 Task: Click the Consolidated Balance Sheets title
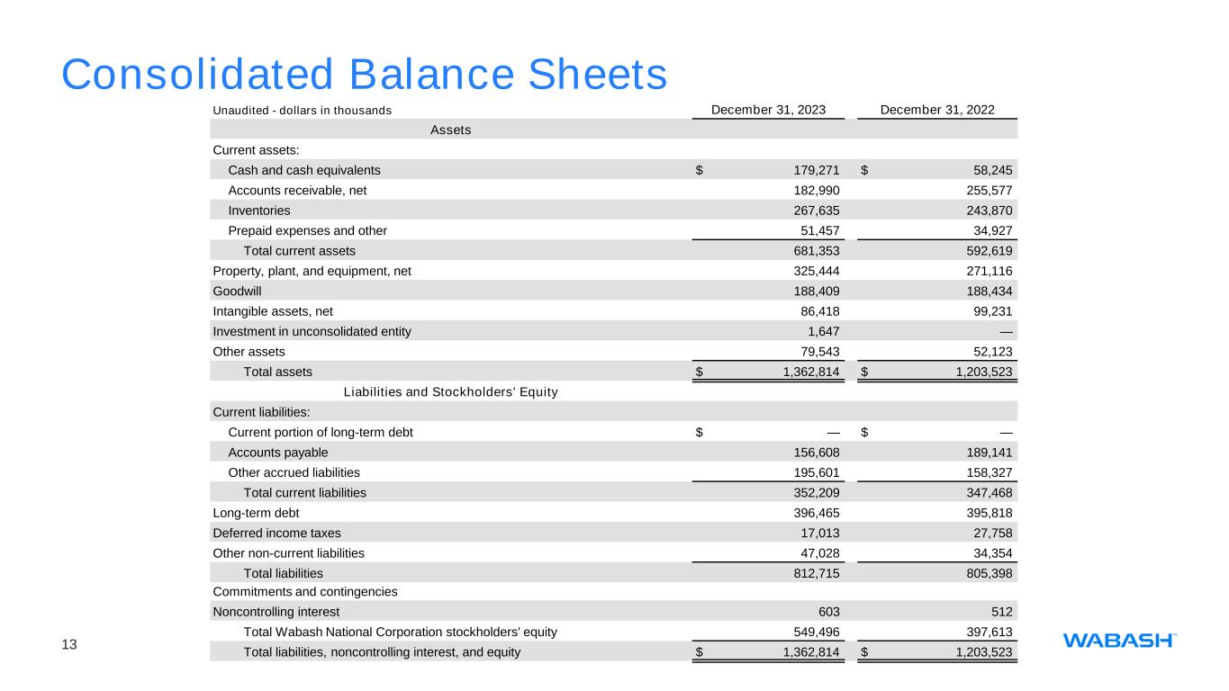(x=364, y=75)
